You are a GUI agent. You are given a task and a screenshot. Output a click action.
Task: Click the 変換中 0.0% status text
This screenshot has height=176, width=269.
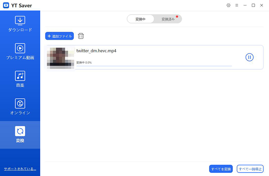coord(84,63)
